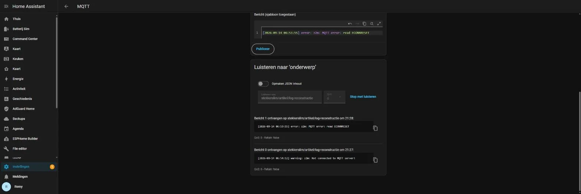This screenshot has height=194, width=581.
Task: Search within message code editor
Action: coord(372,24)
